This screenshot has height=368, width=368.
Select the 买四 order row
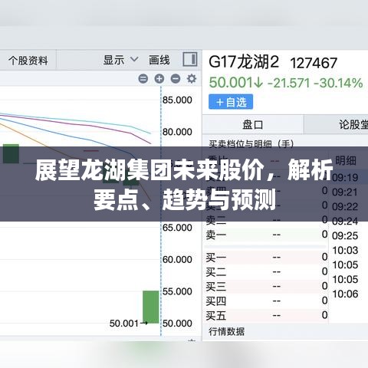point(266,301)
